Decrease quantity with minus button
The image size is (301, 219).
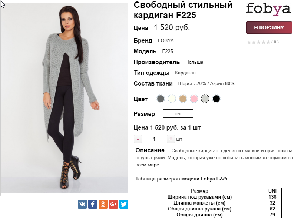click(138, 139)
